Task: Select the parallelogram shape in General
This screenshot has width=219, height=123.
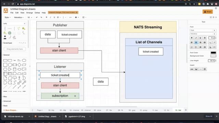Action: coord(24,65)
